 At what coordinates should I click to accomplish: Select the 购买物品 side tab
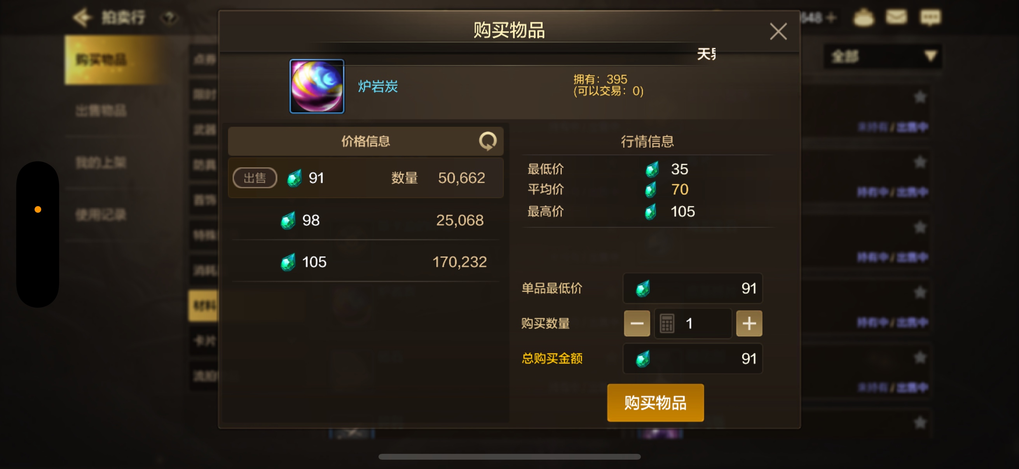pyautogui.click(x=115, y=60)
